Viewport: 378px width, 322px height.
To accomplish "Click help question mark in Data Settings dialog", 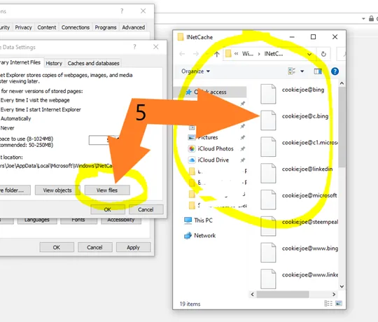I will click(x=134, y=46).
